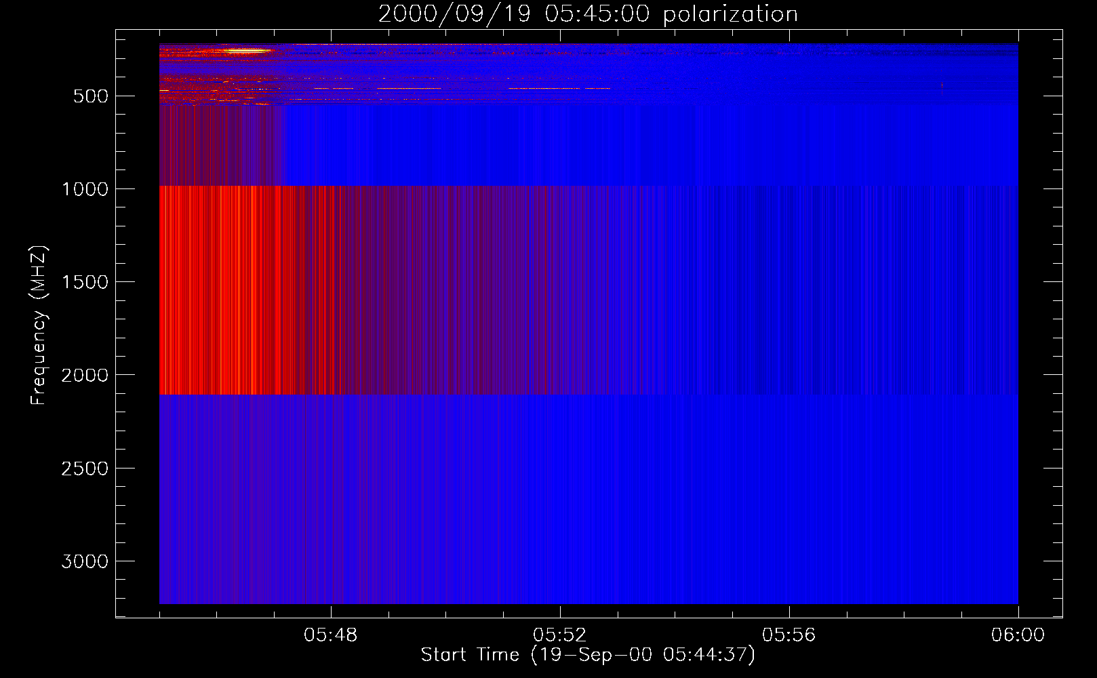Image resolution: width=1097 pixels, height=678 pixels.
Task: Click the 05:52 time tick label
Action: (559, 635)
